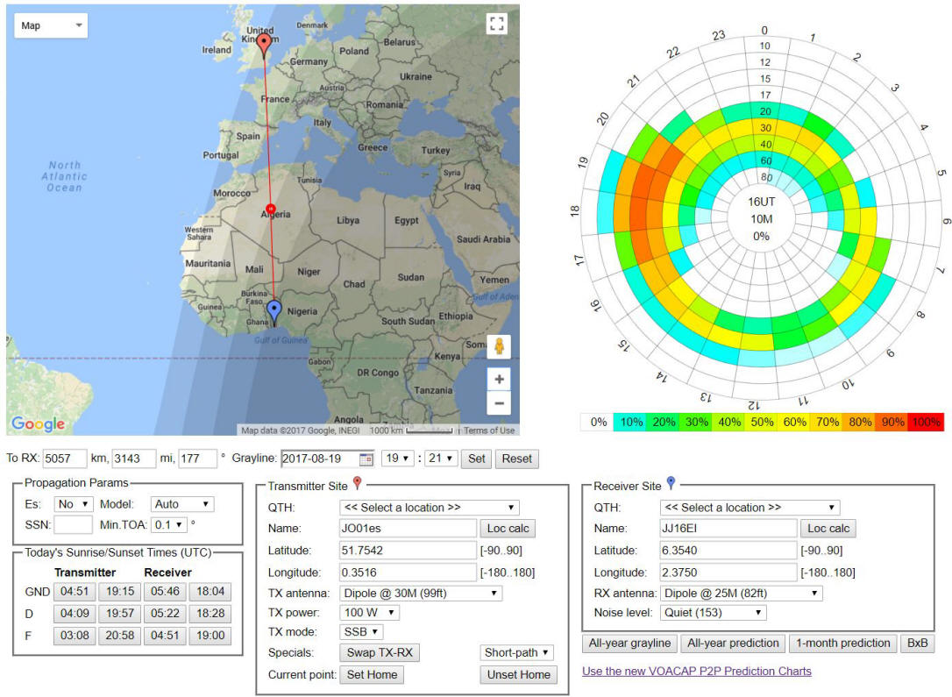Click the 1-month prediction button
Viewport: 952px width, 697px height.
coord(842,644)
